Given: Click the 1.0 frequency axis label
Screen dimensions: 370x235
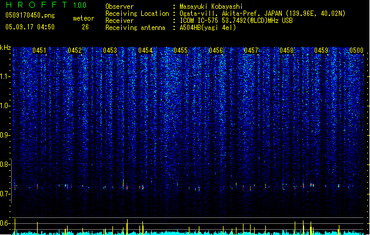Looking at the screenshot, I should click(5, 106).
